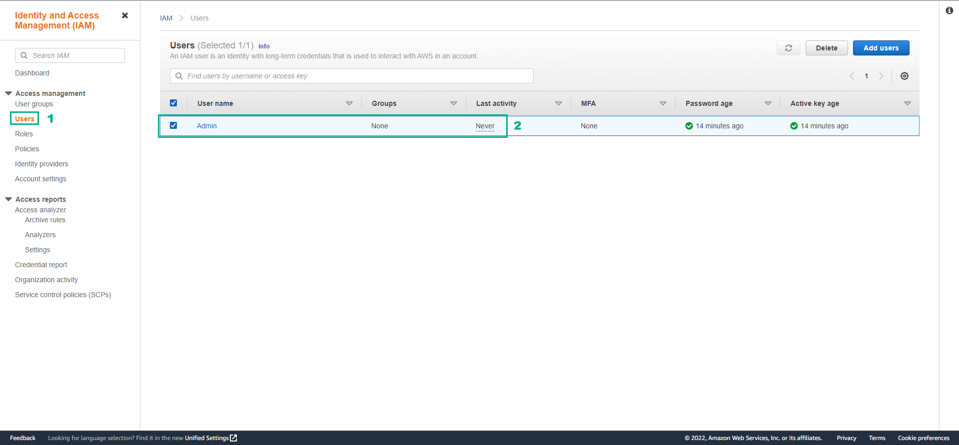Uncheck the Admin user row checkbox
The width and height of the screenshot is (959, 445).
pos(173,125)
